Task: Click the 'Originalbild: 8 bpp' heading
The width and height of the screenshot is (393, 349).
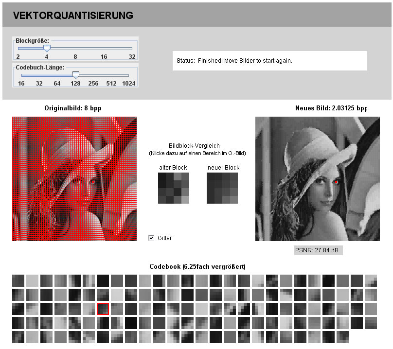Action: click(x=73, y=108)
